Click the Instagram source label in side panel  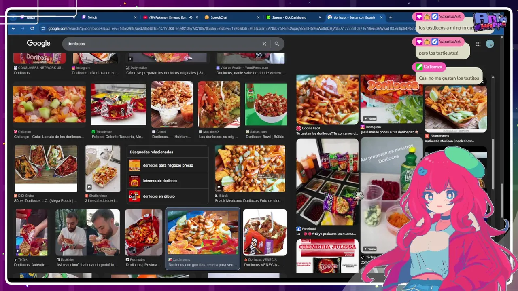coord(374,127)
